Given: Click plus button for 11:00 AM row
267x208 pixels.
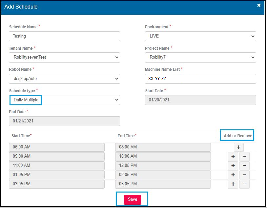Looking at the screenshot, I should click(233, 166).
